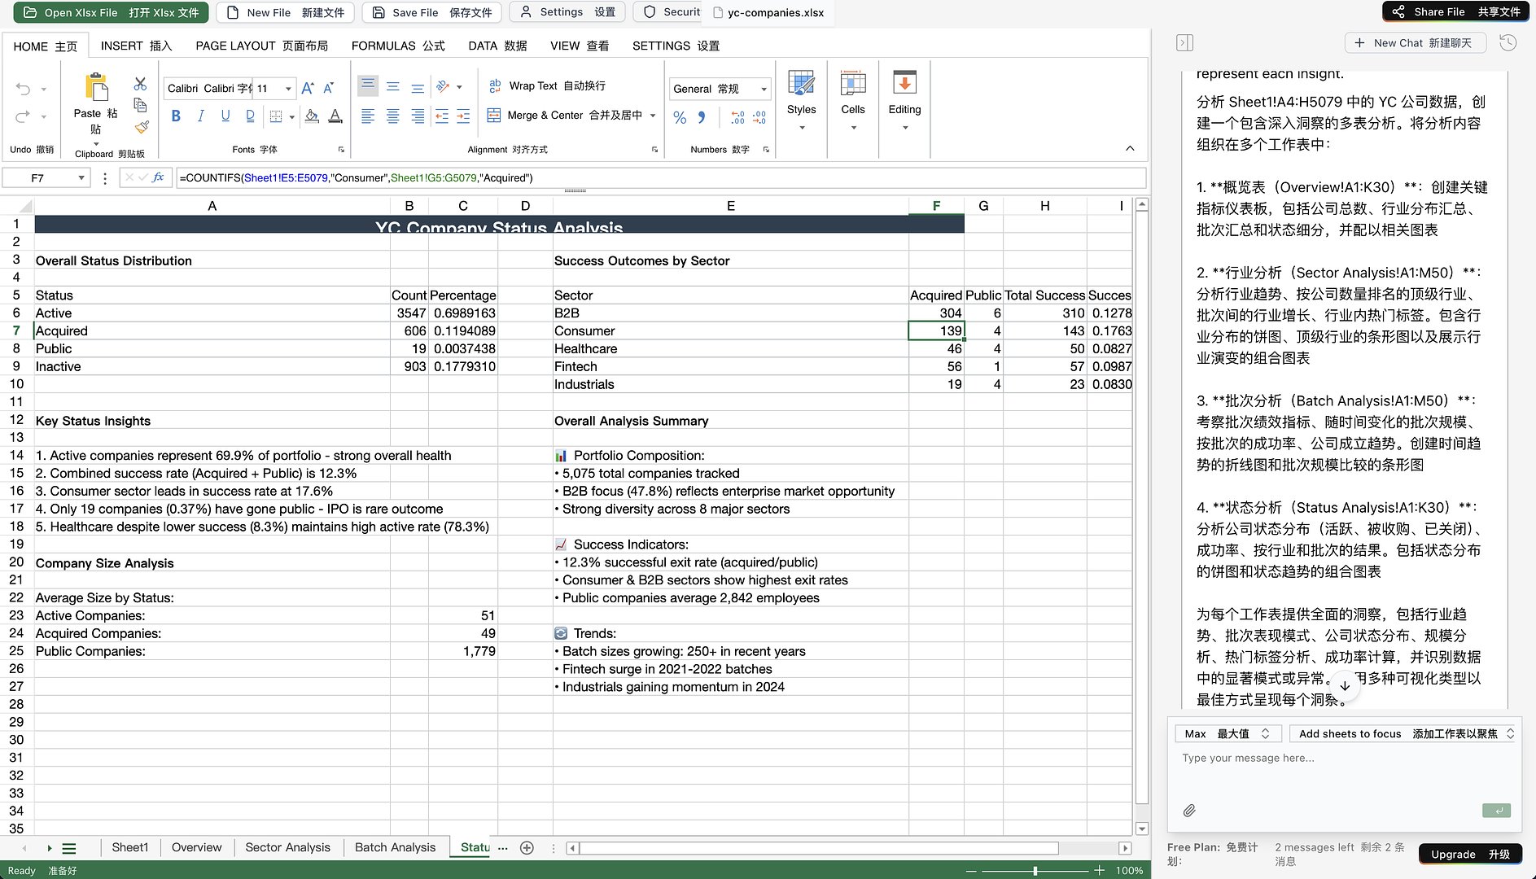Apply percent style to the cell

[680, 118]
